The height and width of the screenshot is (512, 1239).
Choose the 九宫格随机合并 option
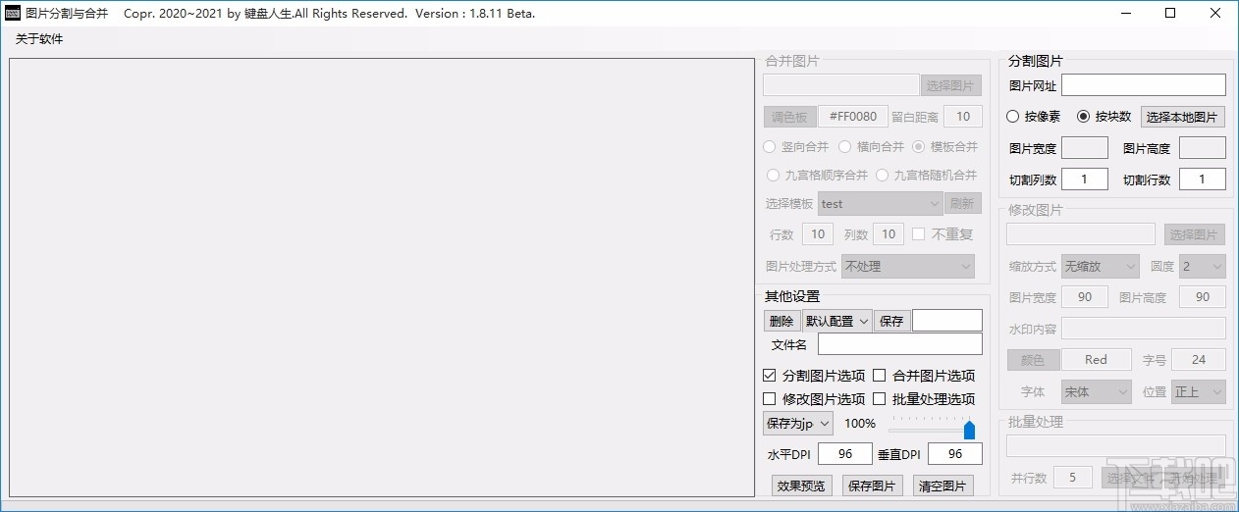[882, 176]
